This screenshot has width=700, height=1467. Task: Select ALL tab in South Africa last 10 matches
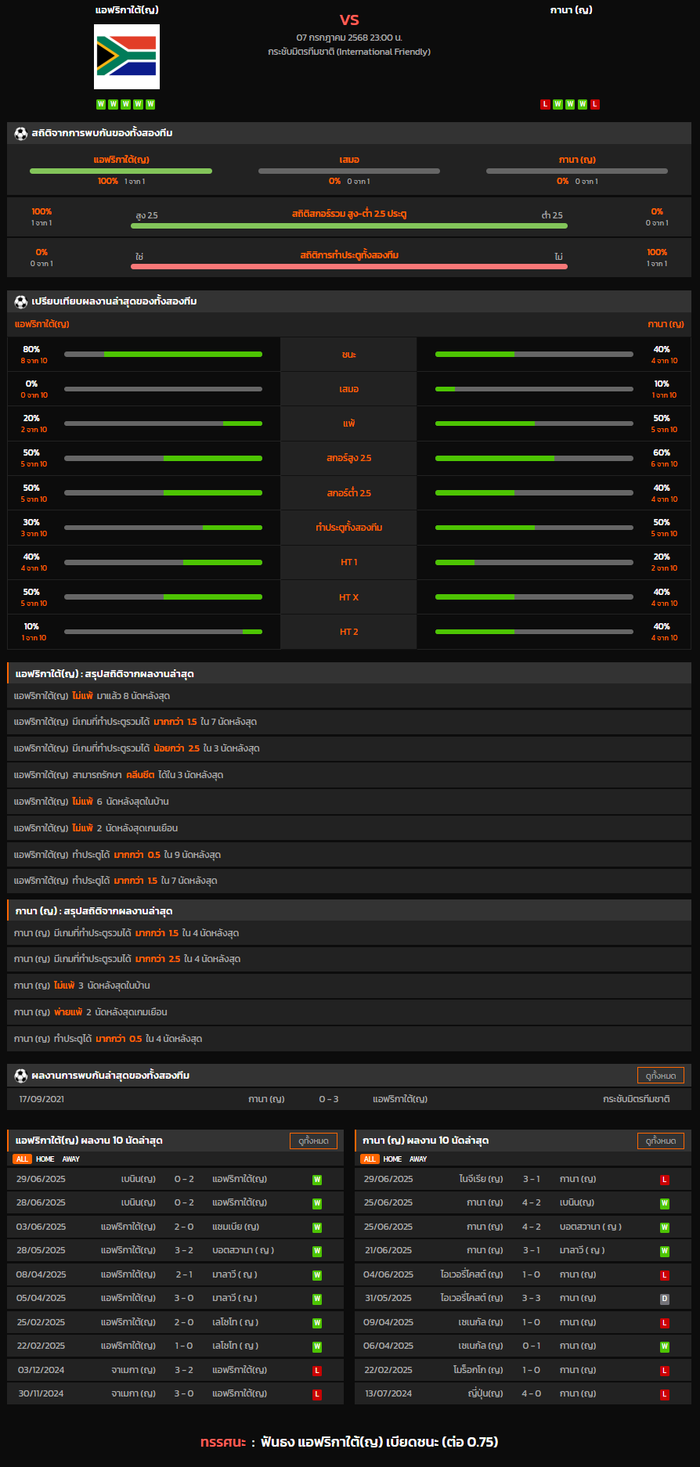(22, 1159)
